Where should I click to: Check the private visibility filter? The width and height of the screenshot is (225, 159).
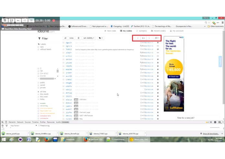(38, 88)
